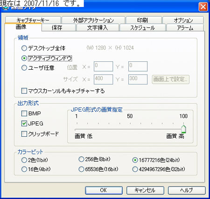Open the 保存 tab

59,27
